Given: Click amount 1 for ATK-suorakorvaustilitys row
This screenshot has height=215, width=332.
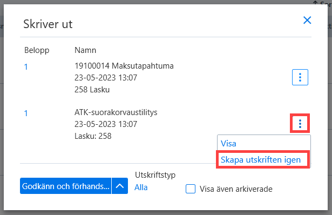Looking at the screenshot, I should pyautogui.click(x=26, y=113).
